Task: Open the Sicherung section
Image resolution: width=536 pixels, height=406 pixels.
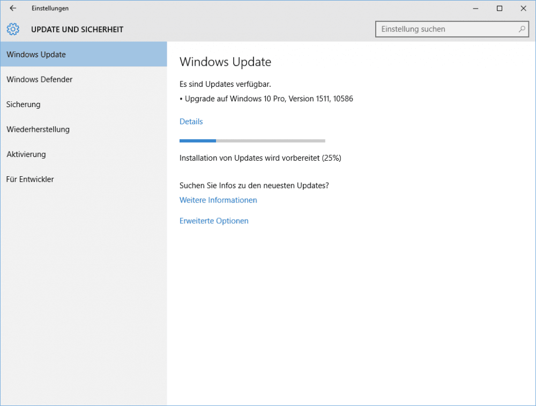Action: click(x=84, y=104)
